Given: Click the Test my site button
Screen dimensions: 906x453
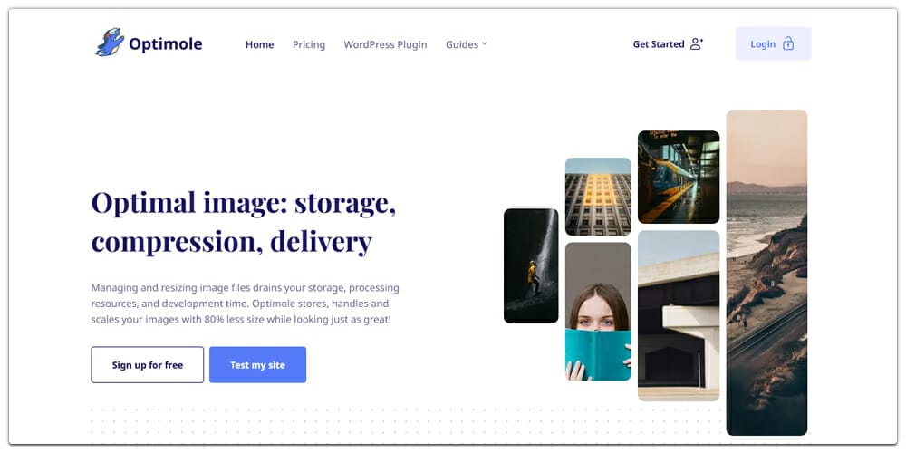Looking at the screenshot, I should pyautogui.click(x=257, y=364).
